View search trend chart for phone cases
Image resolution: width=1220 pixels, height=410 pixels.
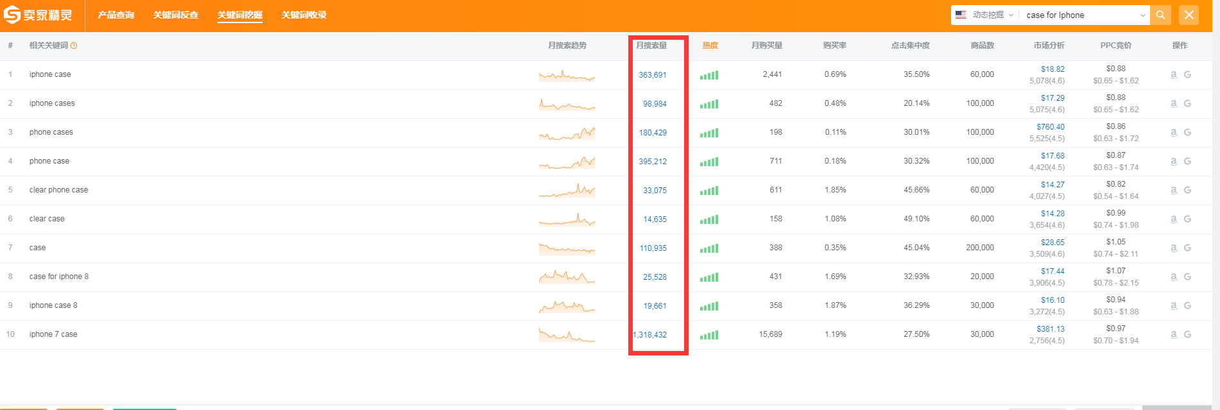567,133
